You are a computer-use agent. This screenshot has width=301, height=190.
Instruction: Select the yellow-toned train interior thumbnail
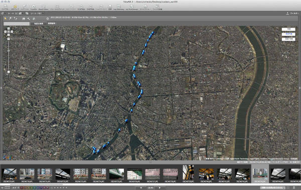click(x=206, y=174)
